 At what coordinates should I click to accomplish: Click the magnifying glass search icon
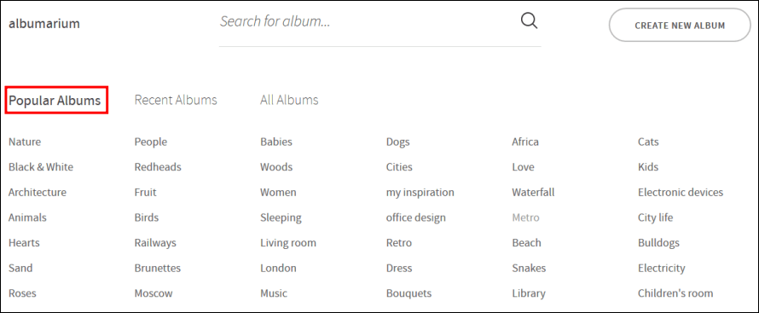(529, 21)
